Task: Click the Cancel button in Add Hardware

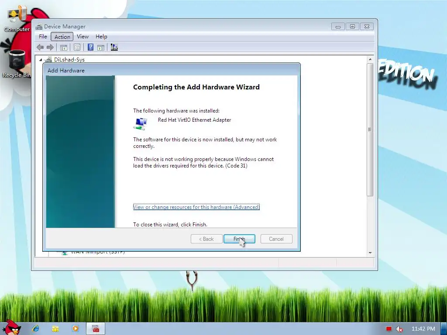Action: coord(276,239)
